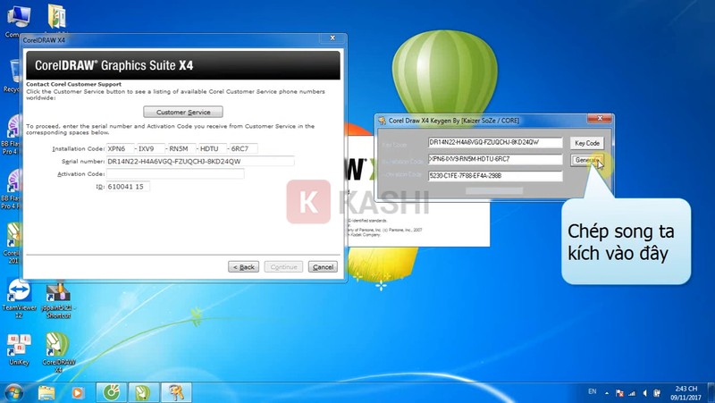Show hidden tray icons arrow
Screen dimensions: 715x403
coord(607,392)
